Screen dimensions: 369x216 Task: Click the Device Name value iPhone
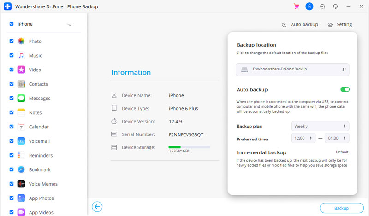point(176,95)
